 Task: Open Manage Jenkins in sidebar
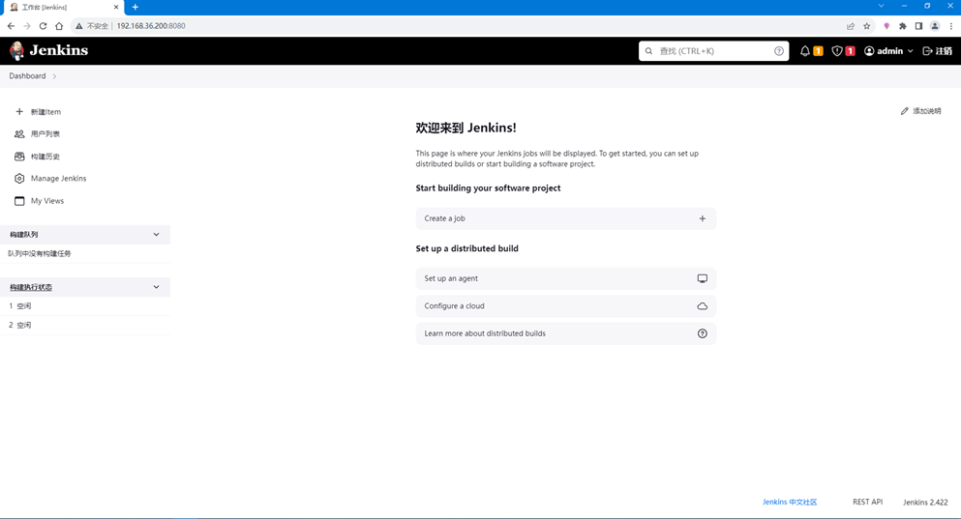click(58, 179)
